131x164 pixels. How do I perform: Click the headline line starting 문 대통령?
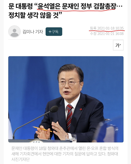66,7
